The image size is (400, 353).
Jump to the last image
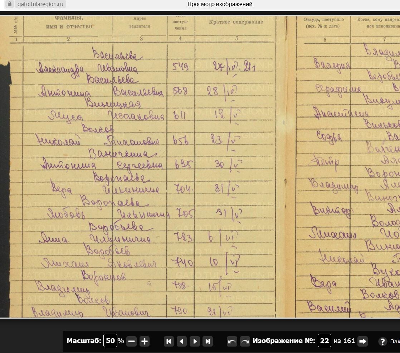tap(208, 341)
